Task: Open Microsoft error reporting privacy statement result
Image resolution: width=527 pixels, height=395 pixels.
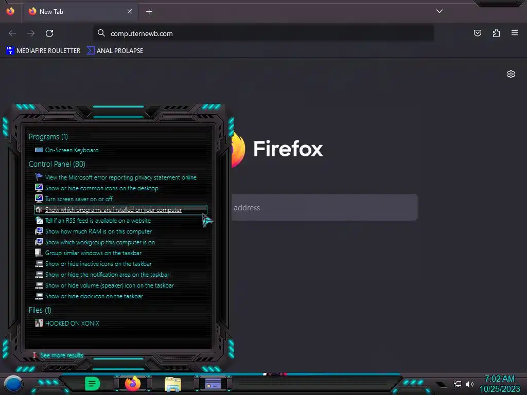Action: click(x=120, y=177)
